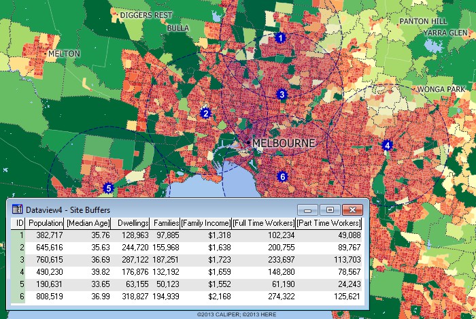This screenshot has width=476, height=319.
Task: Select the Full Time Workers column header
Action: tap(264, 223)
